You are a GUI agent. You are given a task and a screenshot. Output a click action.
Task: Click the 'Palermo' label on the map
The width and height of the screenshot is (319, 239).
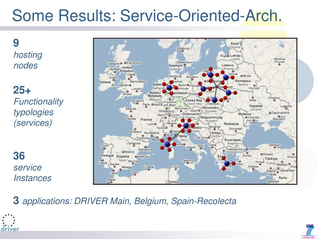pyautogui.click(x=188, y=161)
